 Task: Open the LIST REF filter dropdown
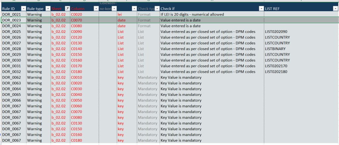click(x=335, y=9)
